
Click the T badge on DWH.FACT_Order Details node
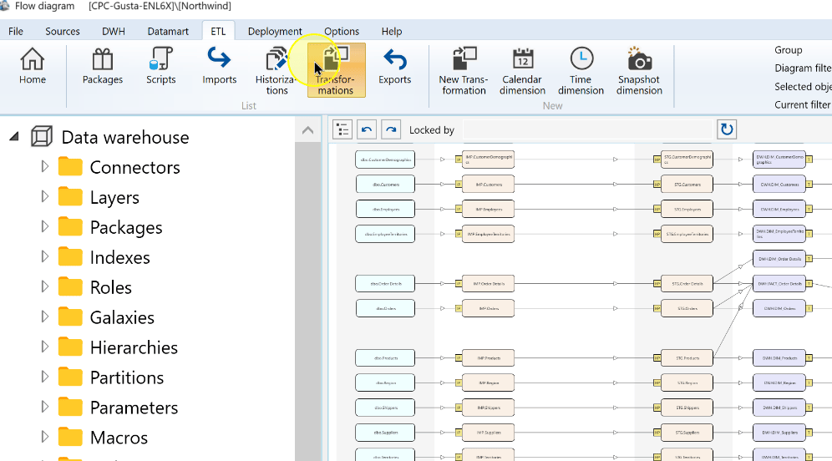[x=809, y=283]
